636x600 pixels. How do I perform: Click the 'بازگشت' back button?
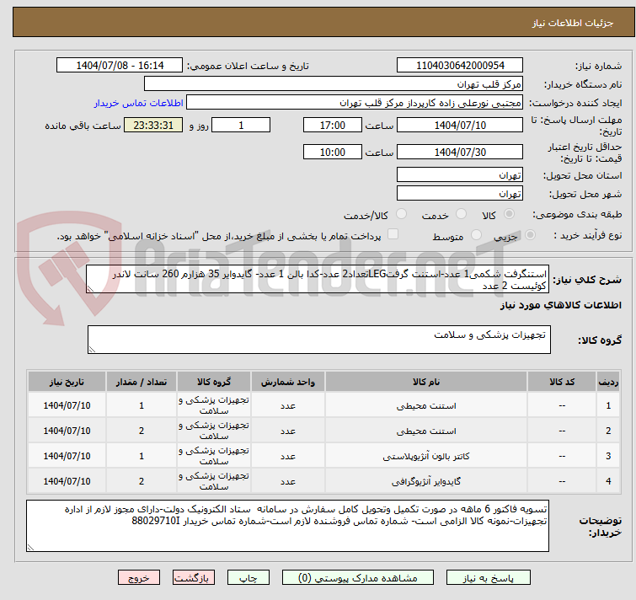pos(195,579)
